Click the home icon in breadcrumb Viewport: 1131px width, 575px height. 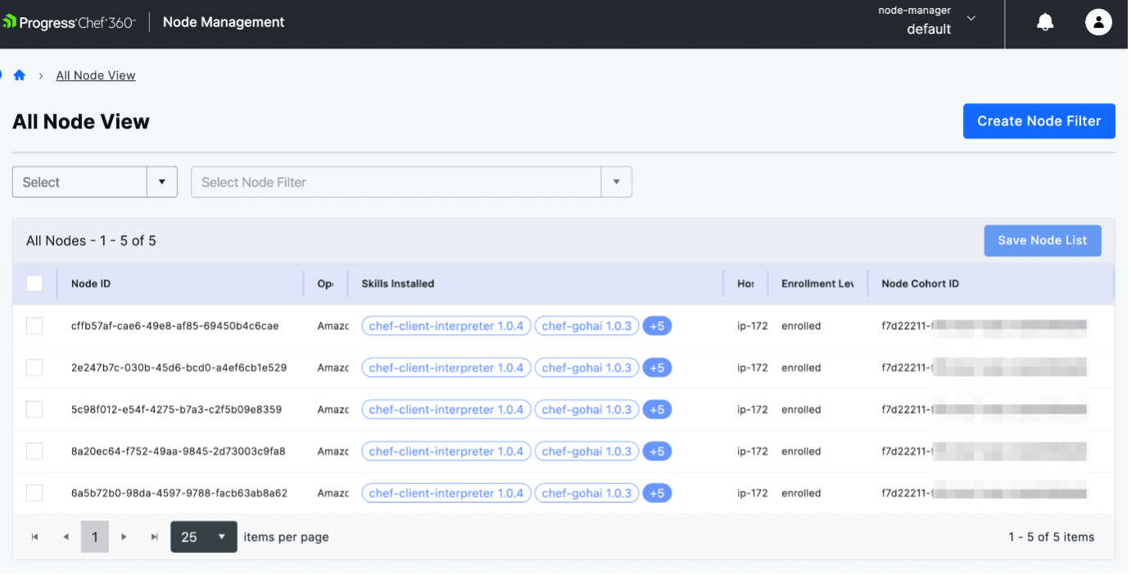point(20,75)
